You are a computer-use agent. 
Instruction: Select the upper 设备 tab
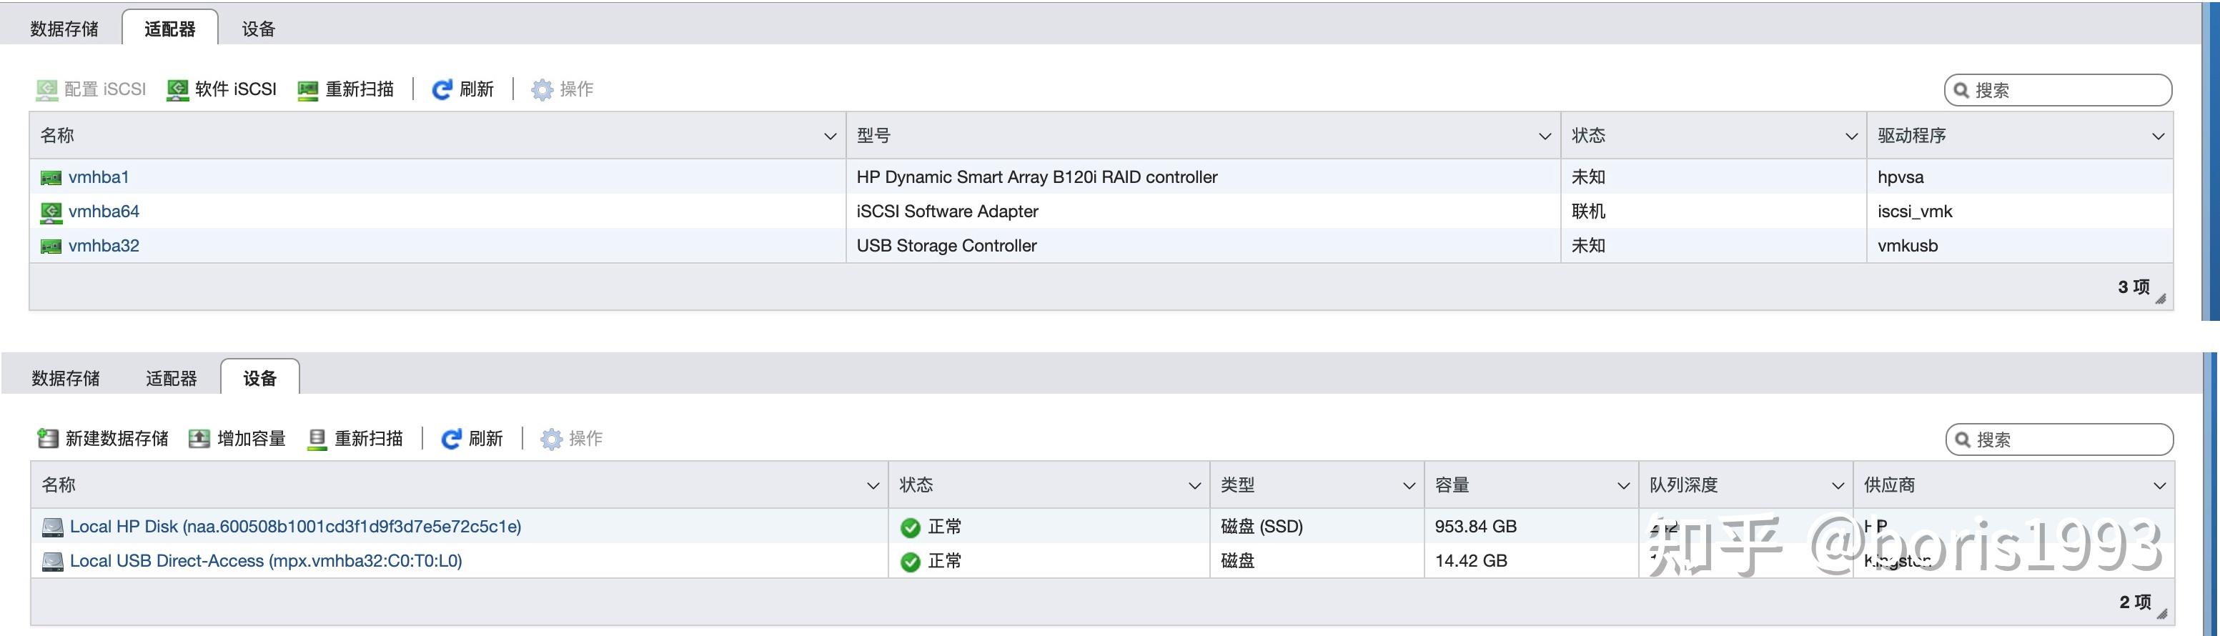[259, 29]
